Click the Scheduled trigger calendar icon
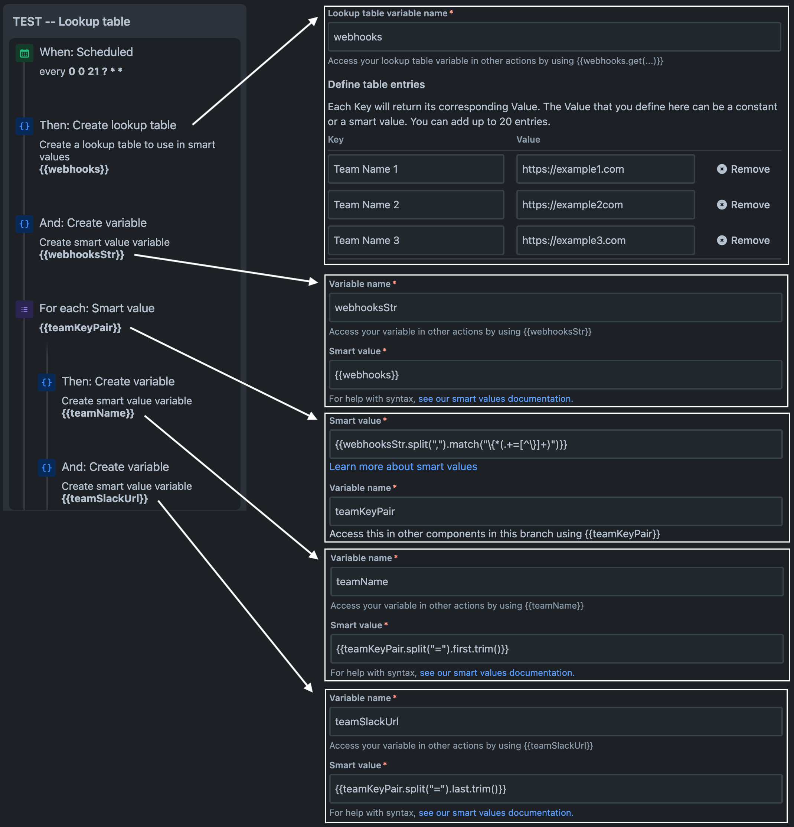Viewport: 794px width, 827px height. coord(24,53)
